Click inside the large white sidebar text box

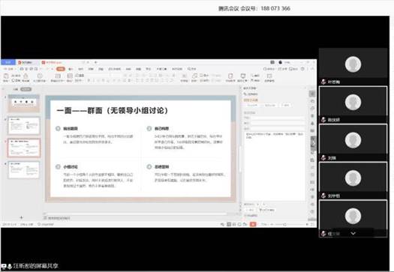tap(275, 166)
